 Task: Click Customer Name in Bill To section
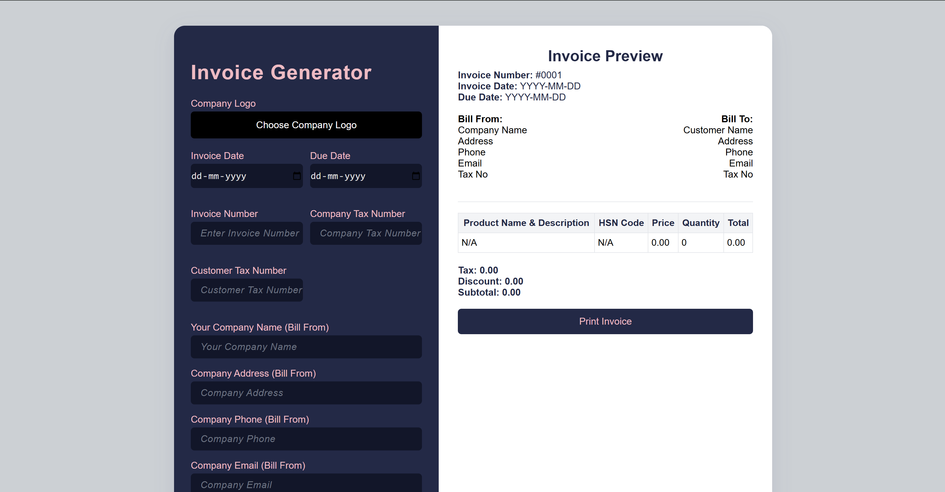[x=718, y=130]
